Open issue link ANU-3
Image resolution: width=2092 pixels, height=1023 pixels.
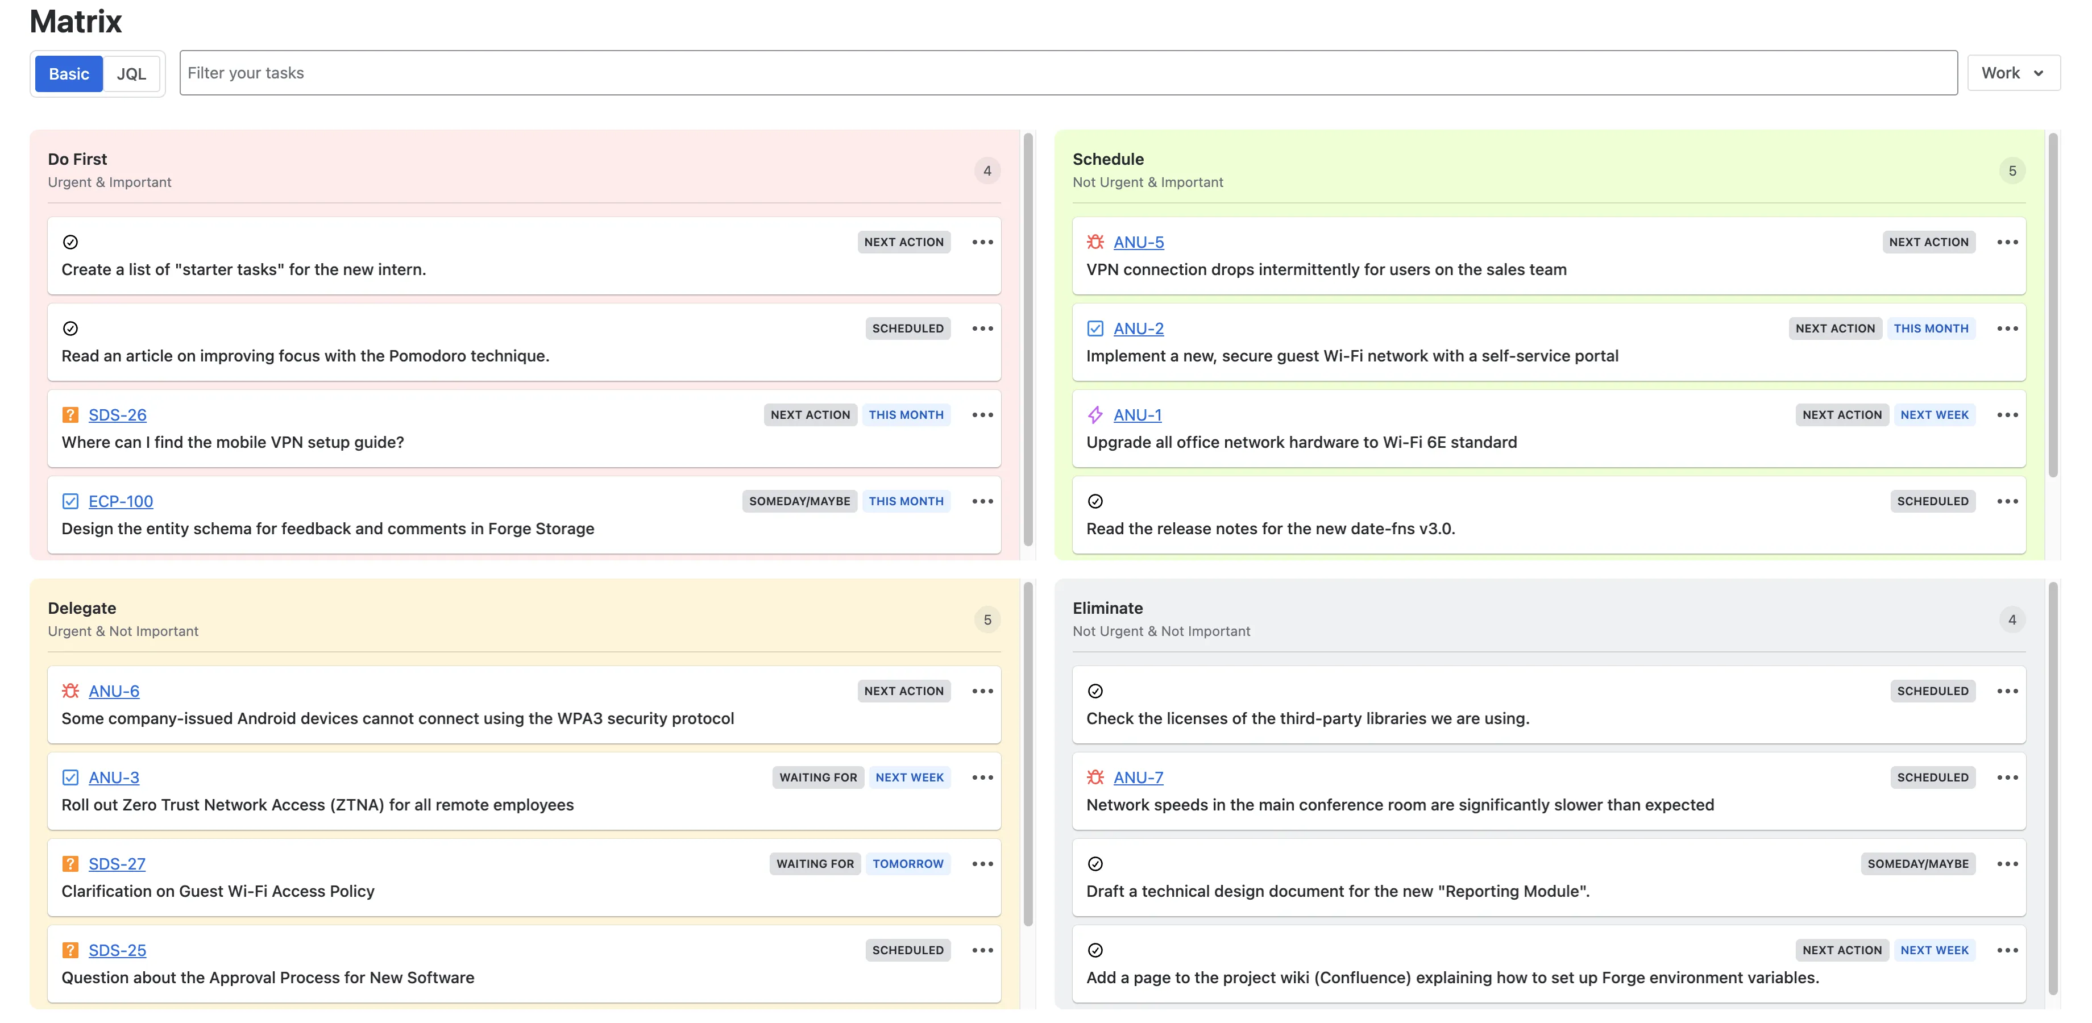pyautogui.click(x=114, y=777)
